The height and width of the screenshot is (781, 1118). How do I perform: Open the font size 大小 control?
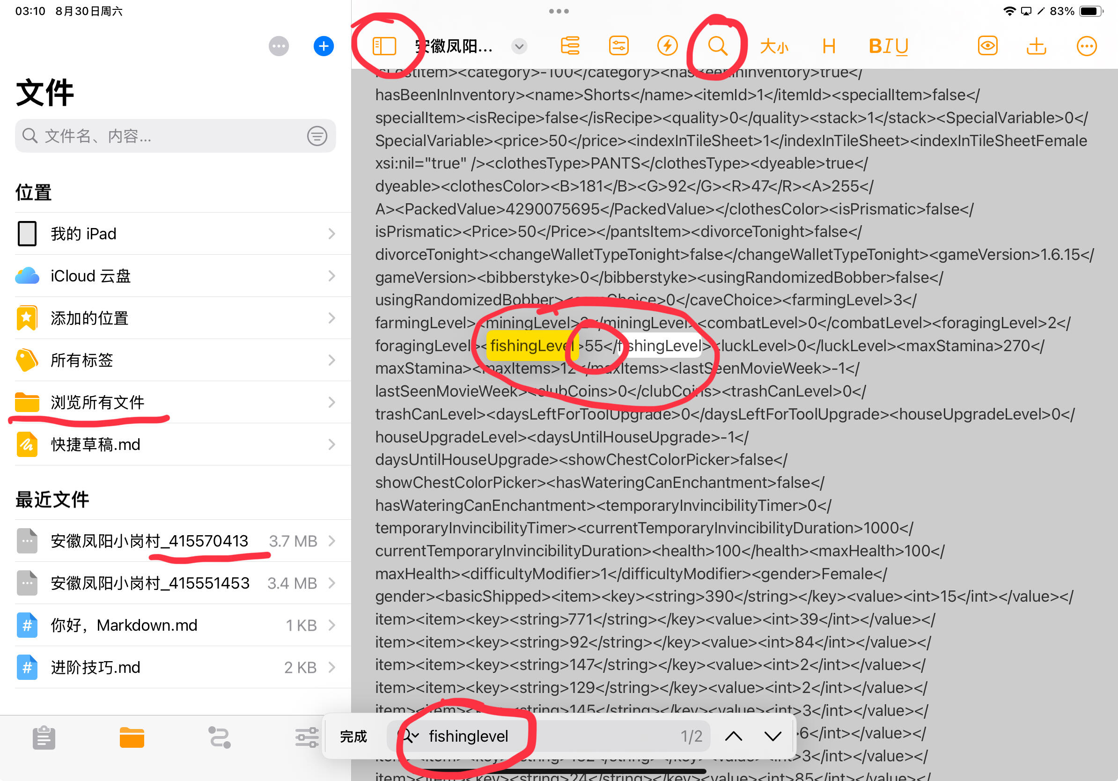(x=774, y=46)
